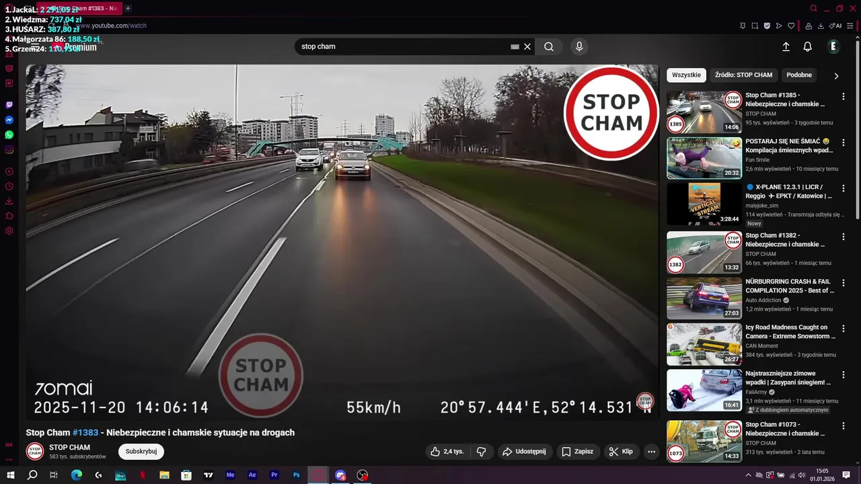Click inside the YouTube search field
The width and height of the screenshot is (861, 484).
[x=404, y=46]
